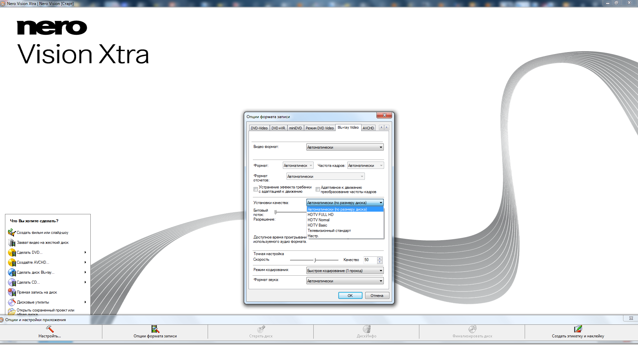This screenshot has height=345, width=638.
Task: Open the Режим кодирования dropdown
Action: click(x=345, y=271)
